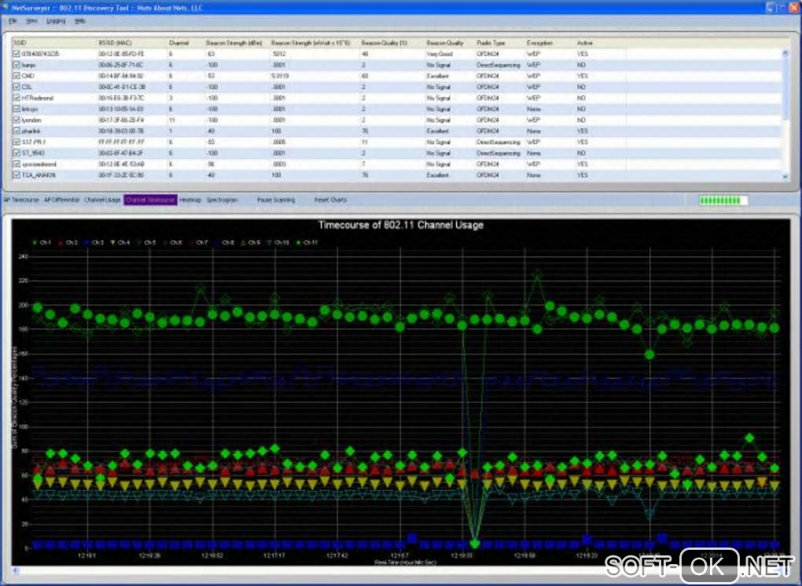
Task: Click the Pause Scanning button
Action: point(276,200)
